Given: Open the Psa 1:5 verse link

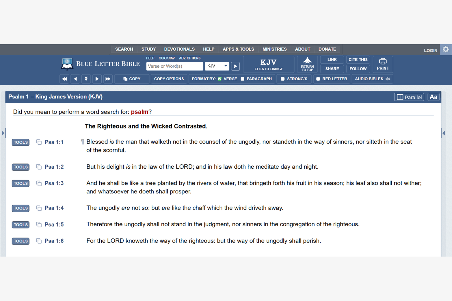Looking at the screenshot, I should pos(54,224).
